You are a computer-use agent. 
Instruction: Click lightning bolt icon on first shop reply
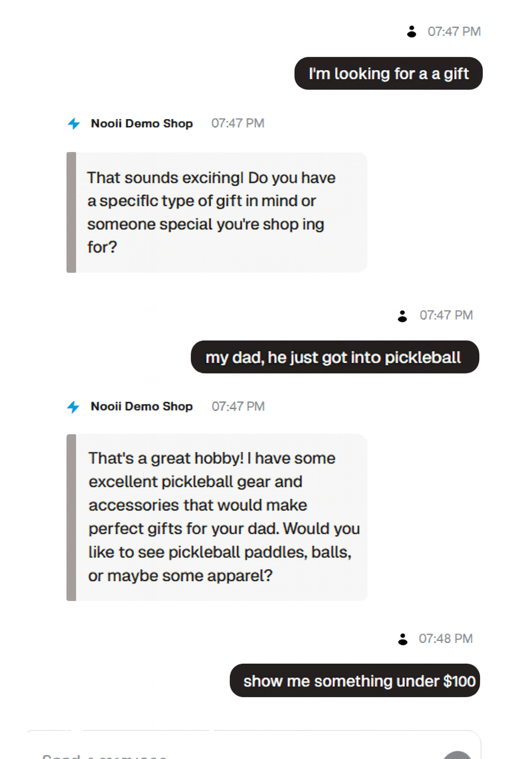(x=74, y=124)
